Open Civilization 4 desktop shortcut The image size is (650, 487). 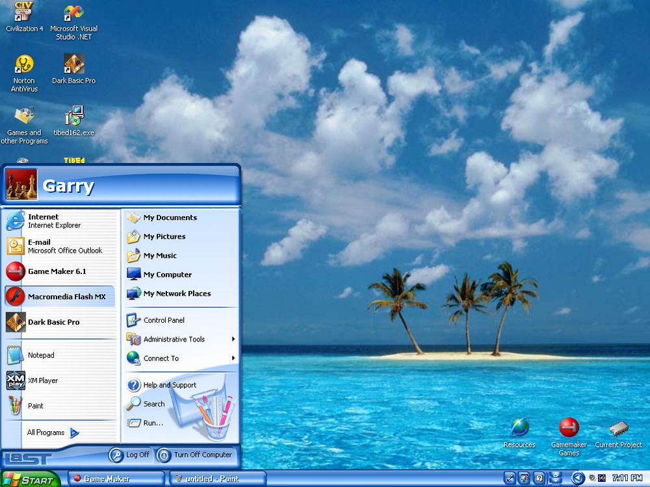click(x=24, y=17)
